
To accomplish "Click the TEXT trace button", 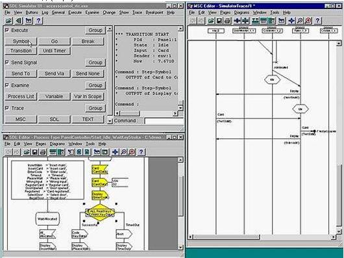I will point(88,119).
